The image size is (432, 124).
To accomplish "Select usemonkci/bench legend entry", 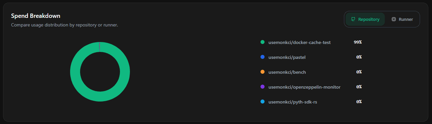I will point(287,72).
